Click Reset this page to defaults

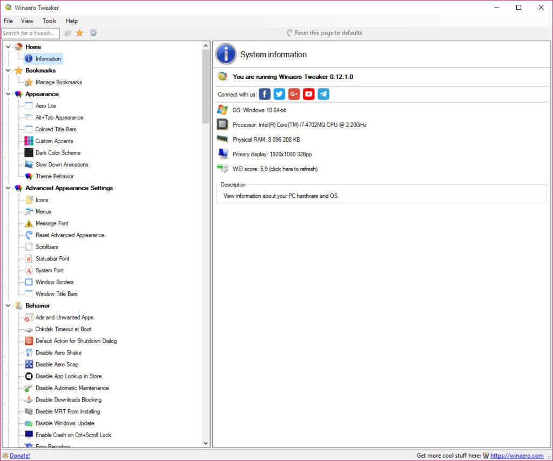click(x=324, y=33)
